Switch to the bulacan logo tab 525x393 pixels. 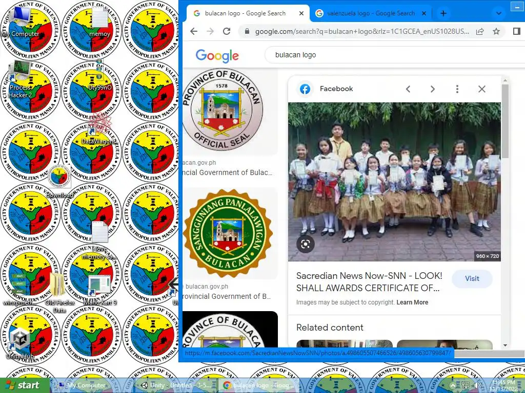tap(246, 13)
